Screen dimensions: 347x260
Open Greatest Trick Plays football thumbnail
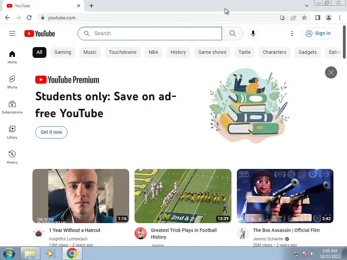click(x=183, y=196)
